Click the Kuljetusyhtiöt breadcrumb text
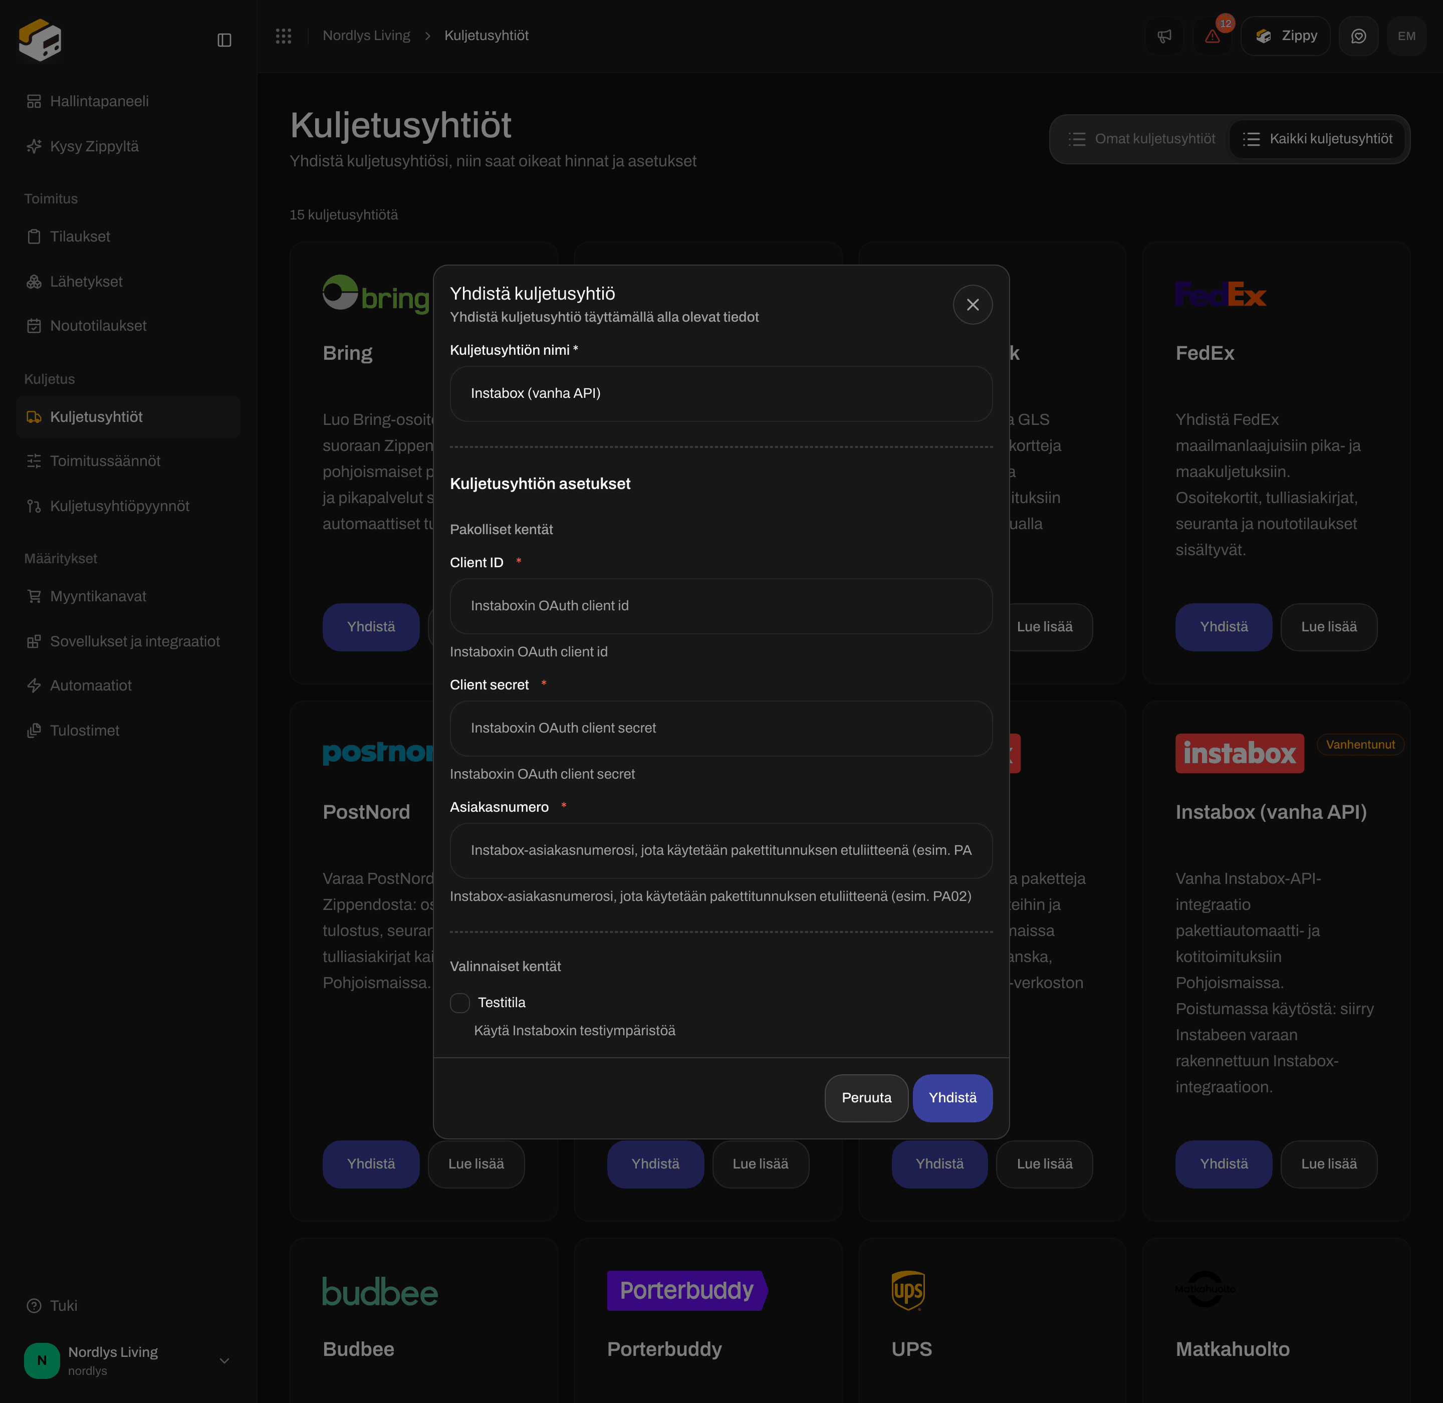Screen dimensions: 1443x1403 [487, 36]
